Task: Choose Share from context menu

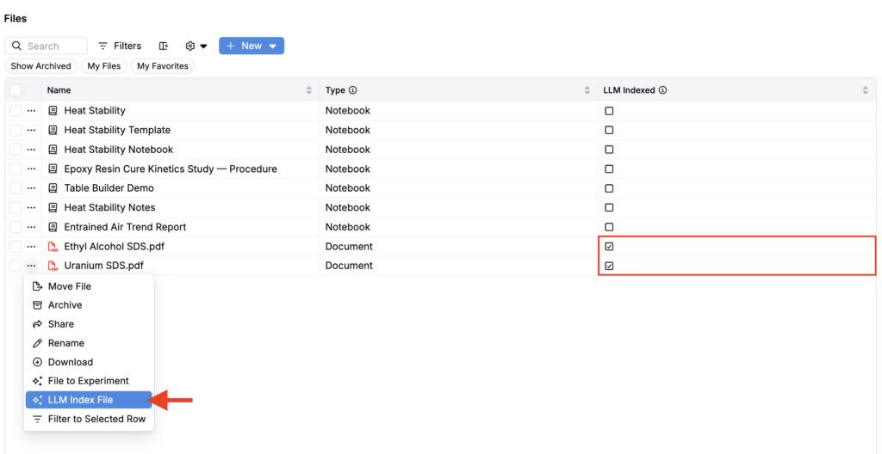Action: point(89,324)
